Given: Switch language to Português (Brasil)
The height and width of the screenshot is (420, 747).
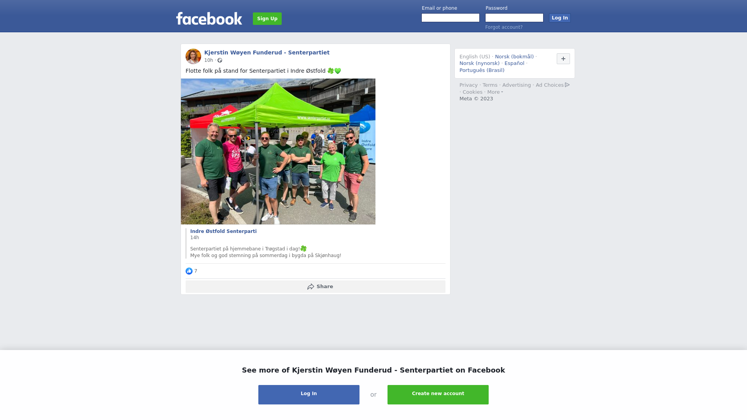Looking at the screenshot, I should coord(482,70).
